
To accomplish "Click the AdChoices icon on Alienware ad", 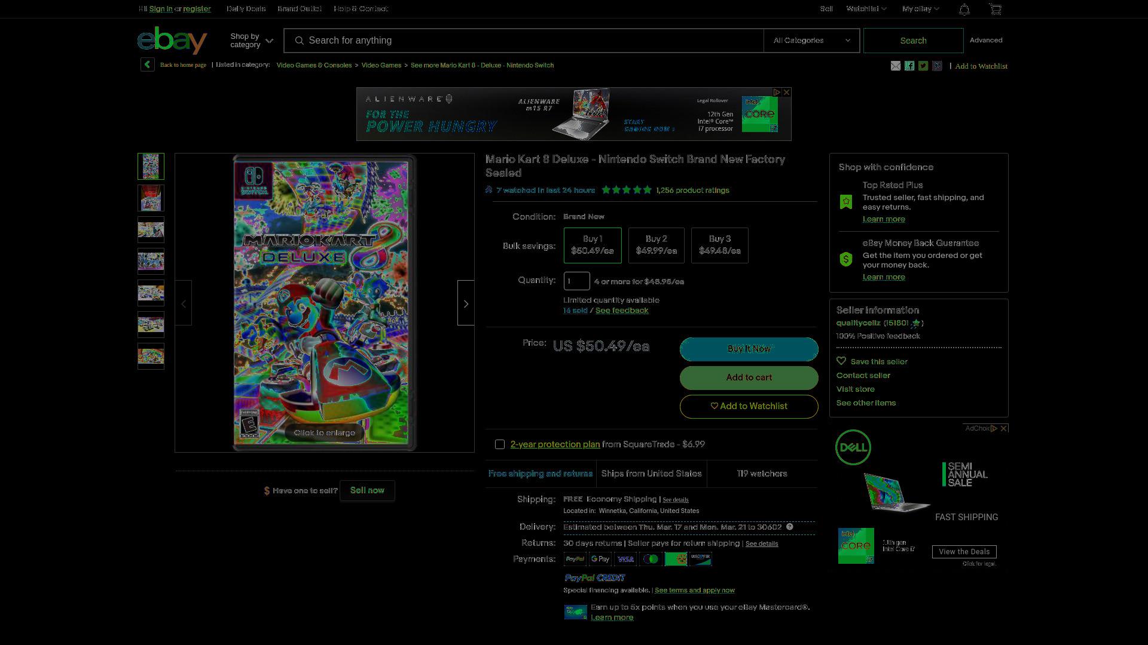I will 777,92.
